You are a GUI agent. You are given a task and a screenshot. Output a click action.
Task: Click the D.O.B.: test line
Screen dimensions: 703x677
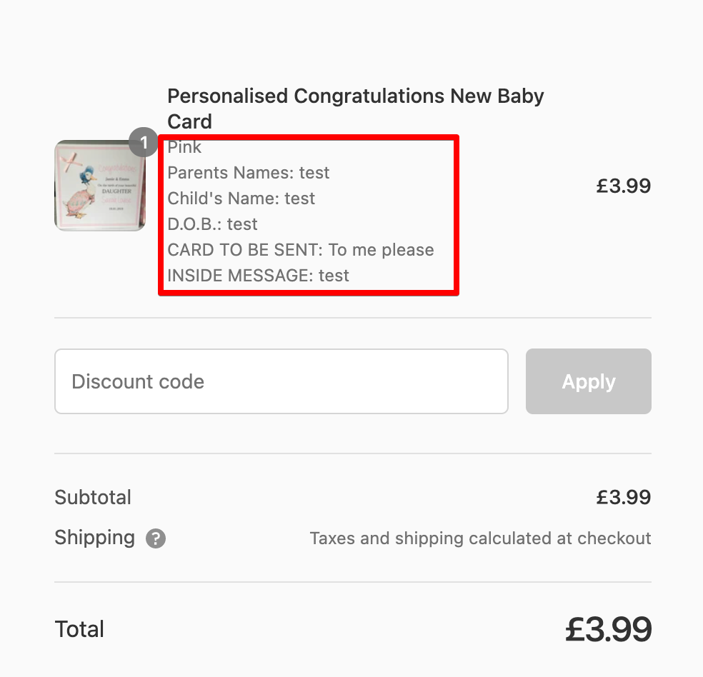(x=212, y=224)
